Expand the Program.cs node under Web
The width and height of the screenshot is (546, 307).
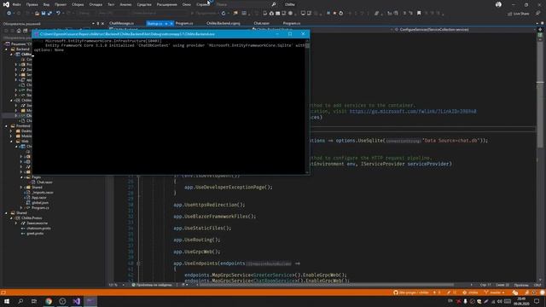(x=21, y=208)
